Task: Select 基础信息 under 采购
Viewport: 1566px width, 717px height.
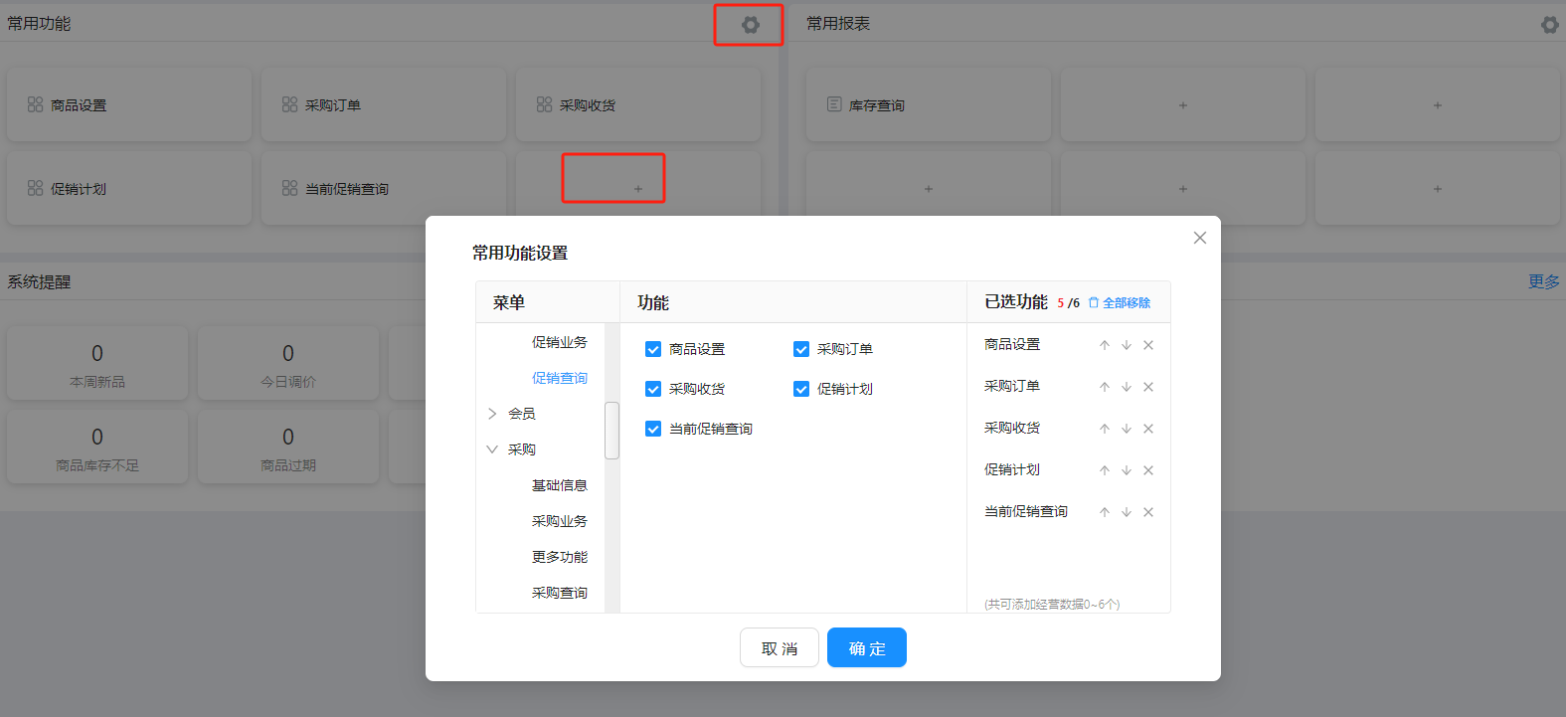Action: tap(559, 485)
